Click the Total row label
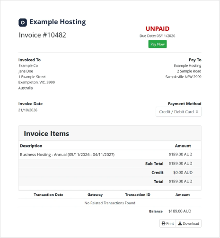The image size is (220, 238). point(158,182)
